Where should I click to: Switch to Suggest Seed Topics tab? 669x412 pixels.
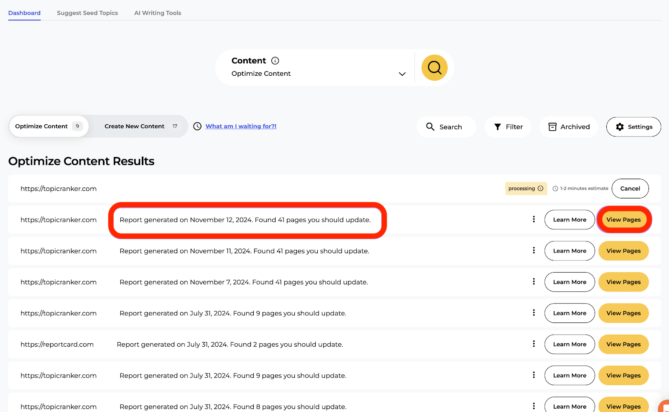point(87,13)
